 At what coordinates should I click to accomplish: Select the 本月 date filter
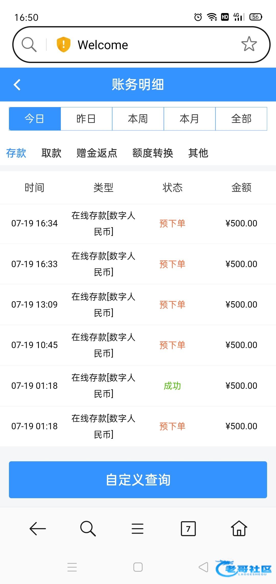pos(190,119)
